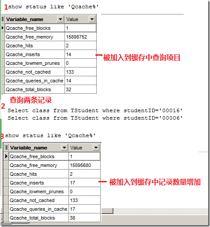Select upper table value 133 cell
The width and height of the screenshot is (210, 227).
(81, 72)
